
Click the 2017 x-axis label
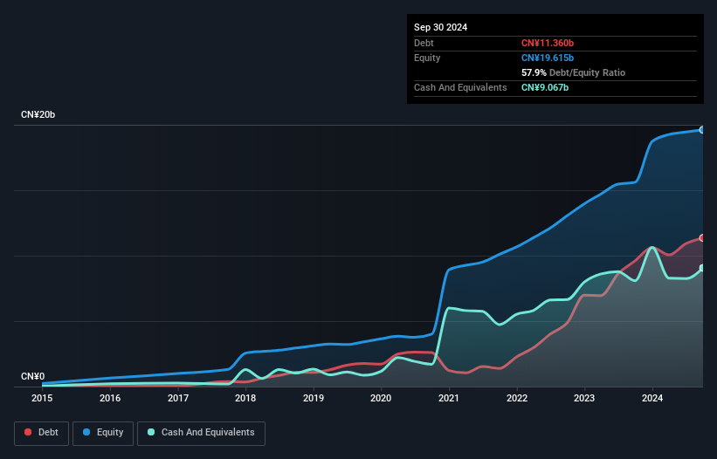click(178, 398)
